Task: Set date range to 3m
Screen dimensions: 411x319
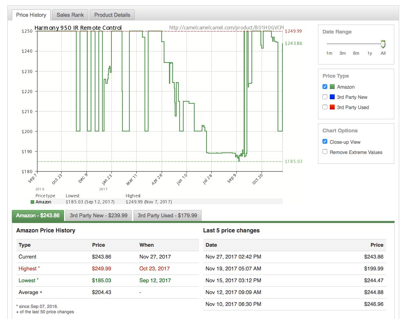Action: point(342,53)
